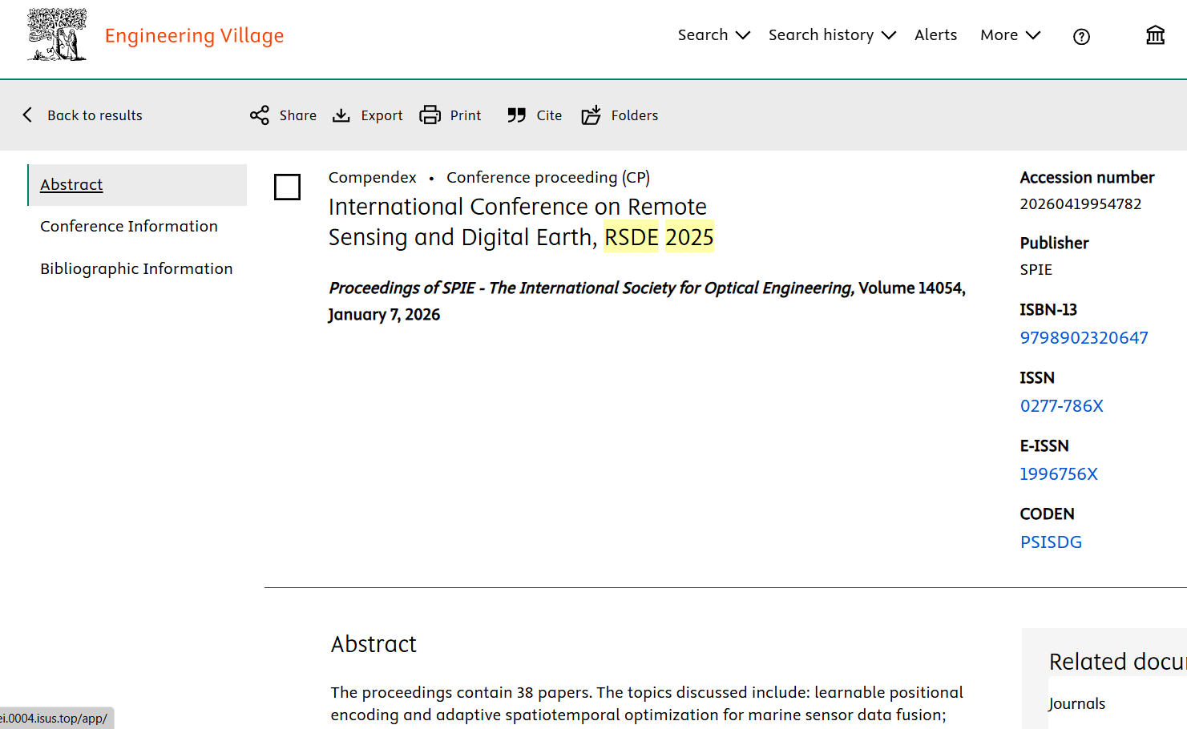Screen dimensions: 1187x729
Task: Select the Folders label
Action: (635, 115)
